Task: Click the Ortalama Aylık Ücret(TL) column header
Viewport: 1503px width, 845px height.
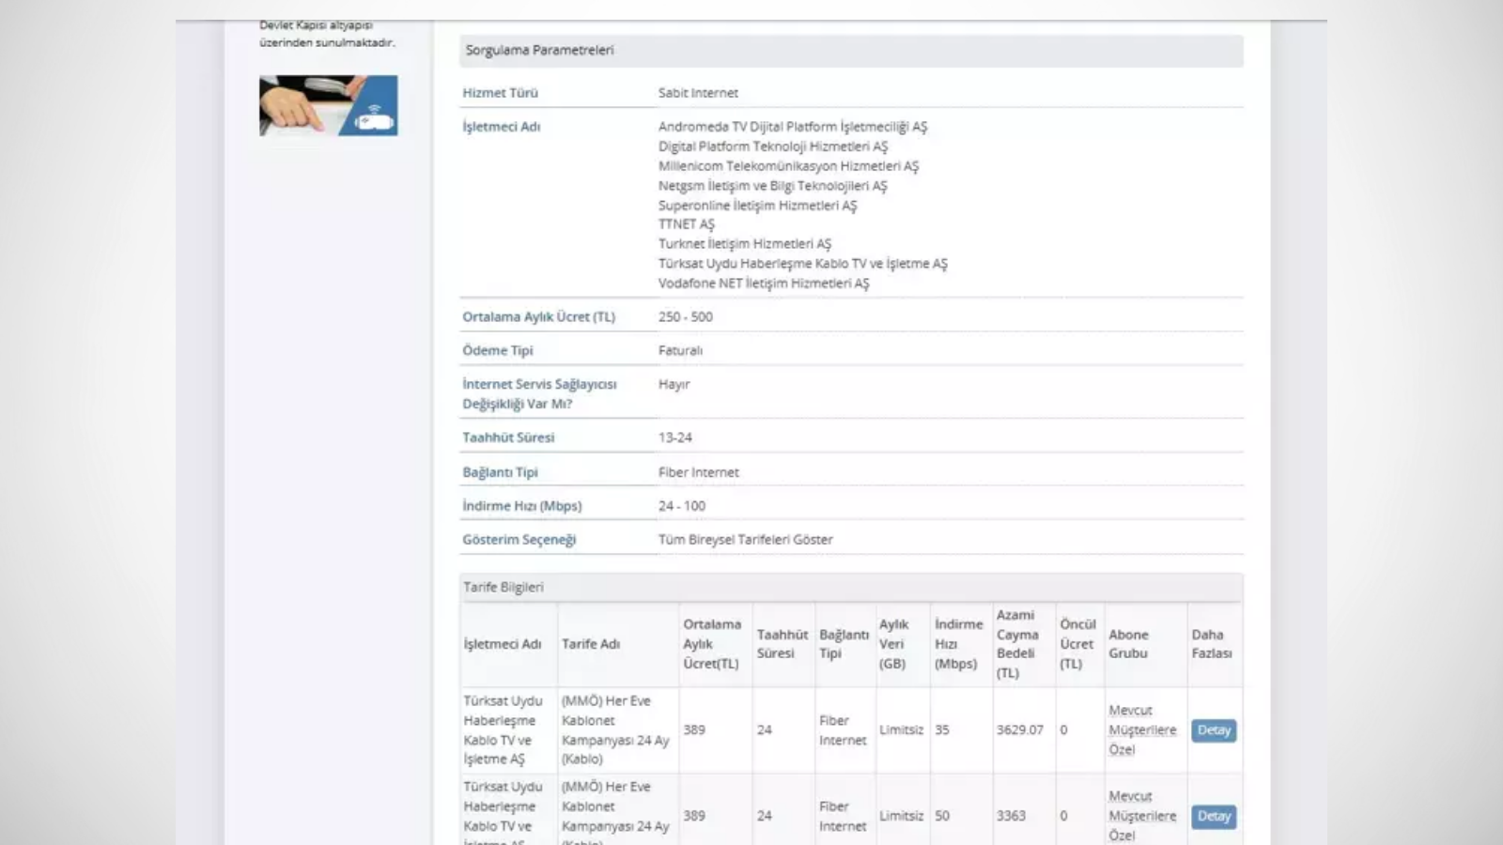Action: (x=712, y=644)
